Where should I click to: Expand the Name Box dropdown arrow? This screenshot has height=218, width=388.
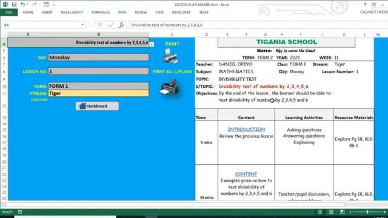click(82, 25)
